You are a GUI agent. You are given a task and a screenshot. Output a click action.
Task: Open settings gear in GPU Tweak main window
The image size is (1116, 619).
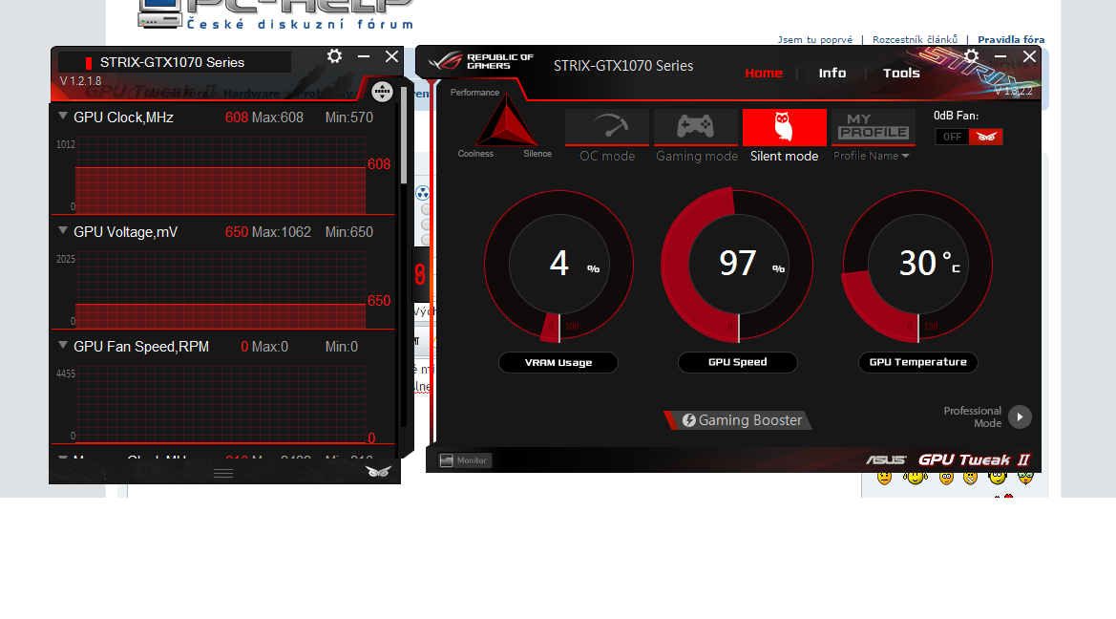(972, 56)
